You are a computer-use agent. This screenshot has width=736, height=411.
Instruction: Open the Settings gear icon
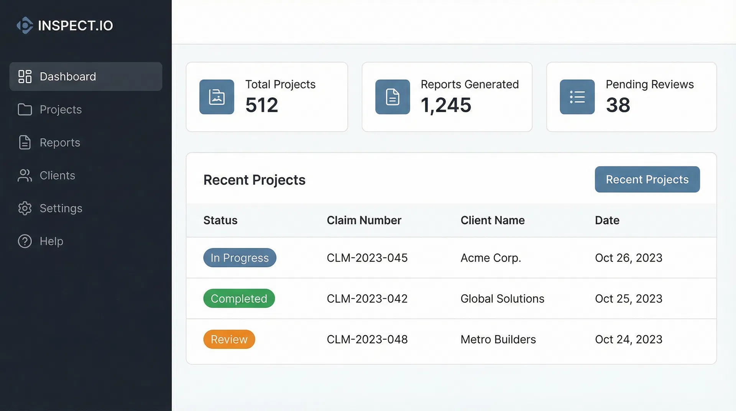click(25, 208)
